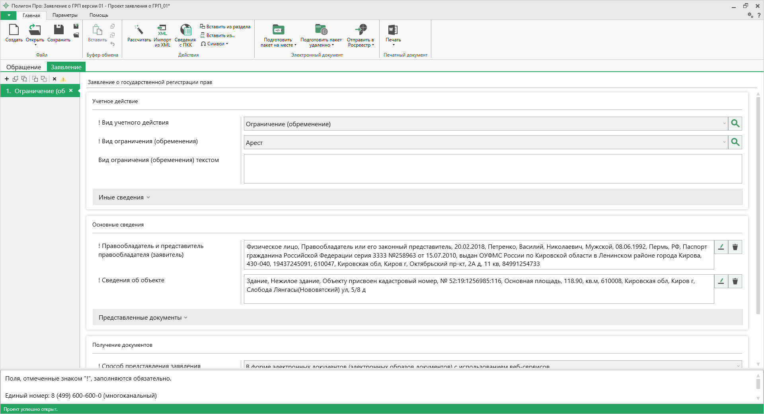Delete section using sidebar X icon
This screenshot has width=764, height=414.
tap(55, 79)
